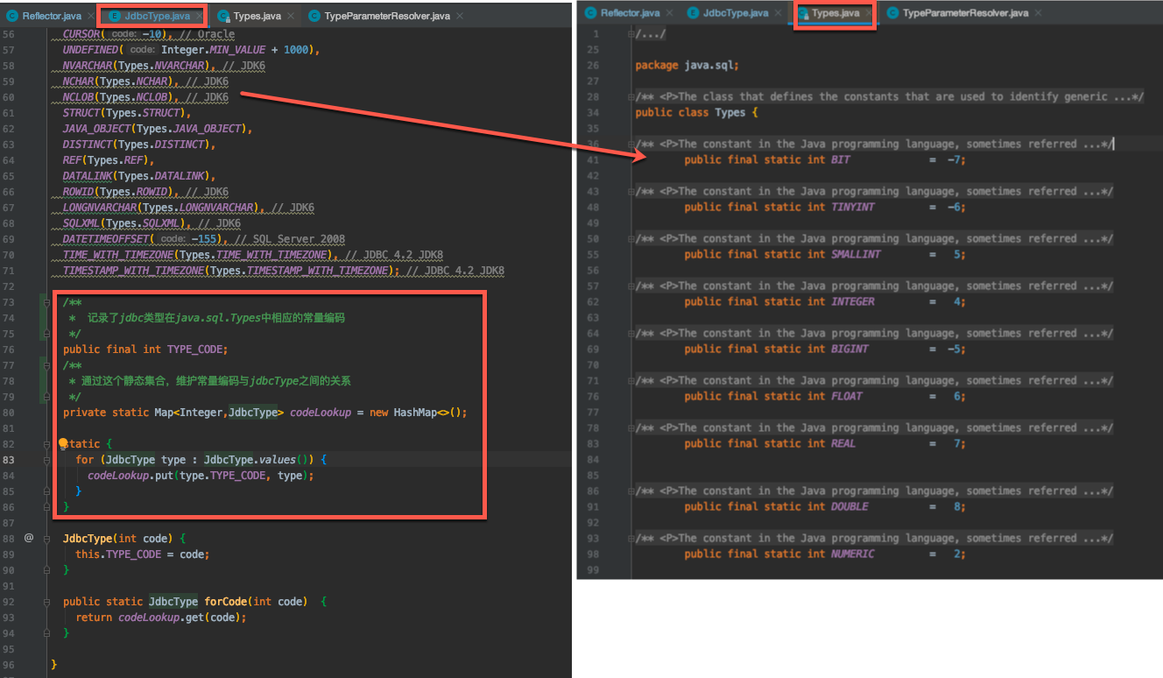Expand folded Javadoc above BIT constant
This screenshot has height=678, width=1163.
point(631,144)
